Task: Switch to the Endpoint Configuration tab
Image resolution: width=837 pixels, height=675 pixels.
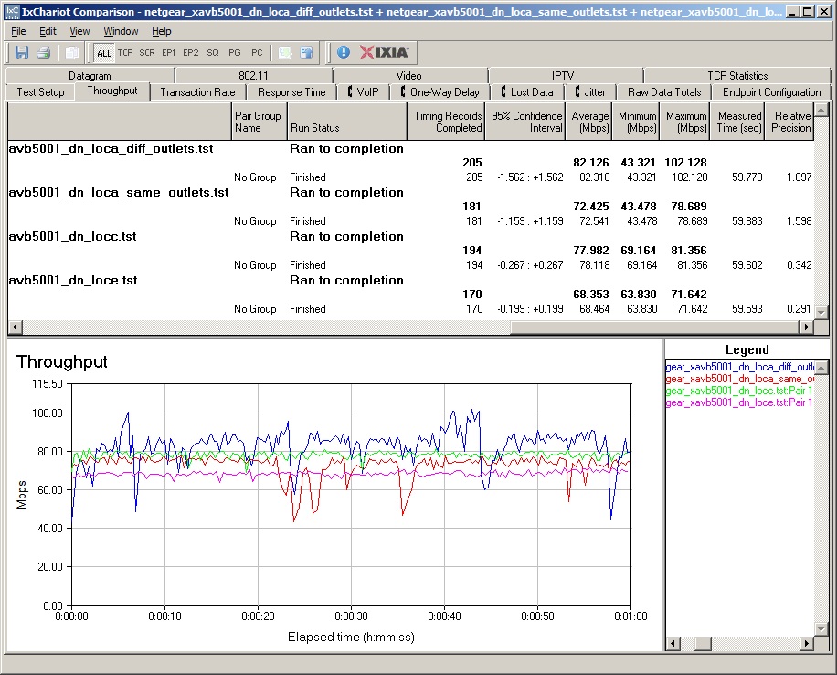Action: click(x=771, y=92)
